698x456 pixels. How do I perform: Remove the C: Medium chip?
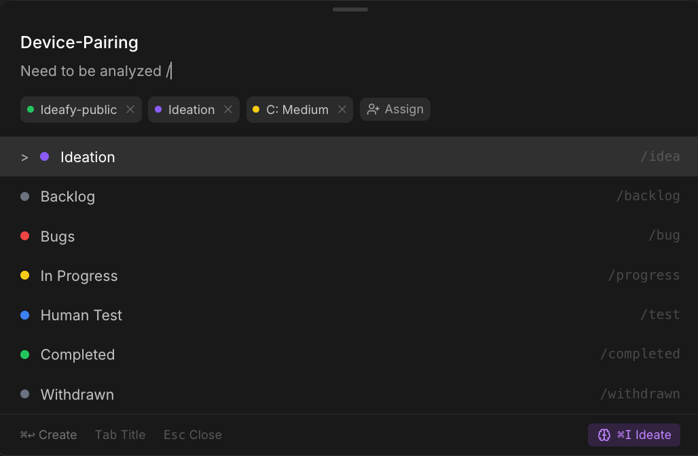pos(342,109)
